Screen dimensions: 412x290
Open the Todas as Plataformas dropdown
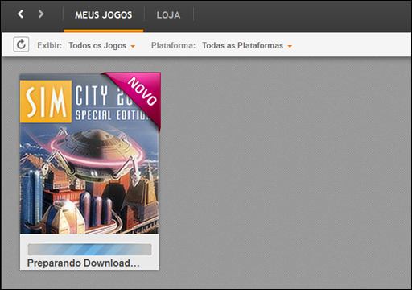click(x=247, y=45)
